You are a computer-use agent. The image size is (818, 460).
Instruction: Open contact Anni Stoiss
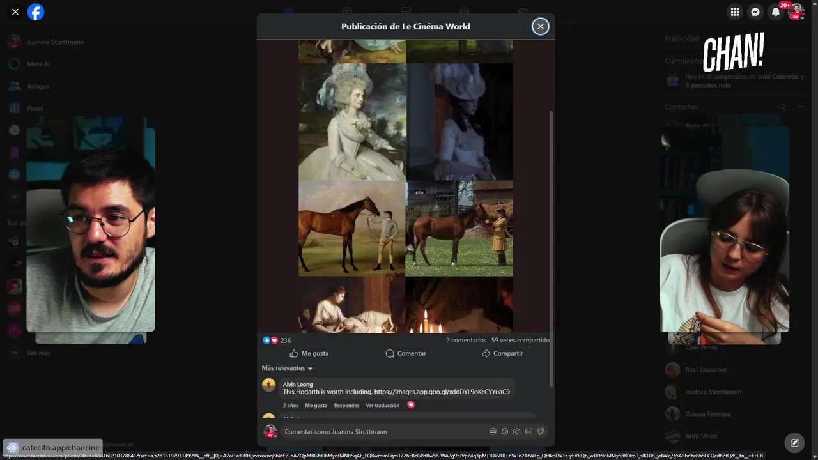701,436
